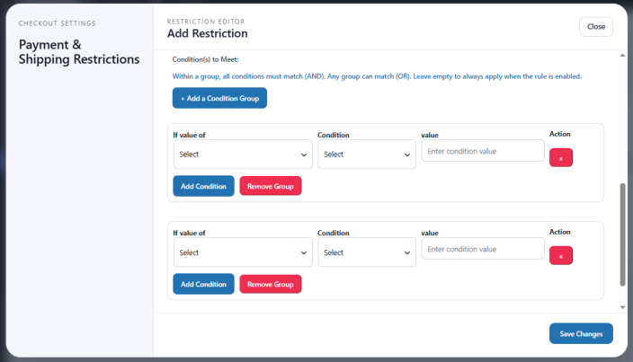Click the 'Condition(s) to Meet:' label
The width and height of the screenshot is (633, 362).
(x=205, y=59)
